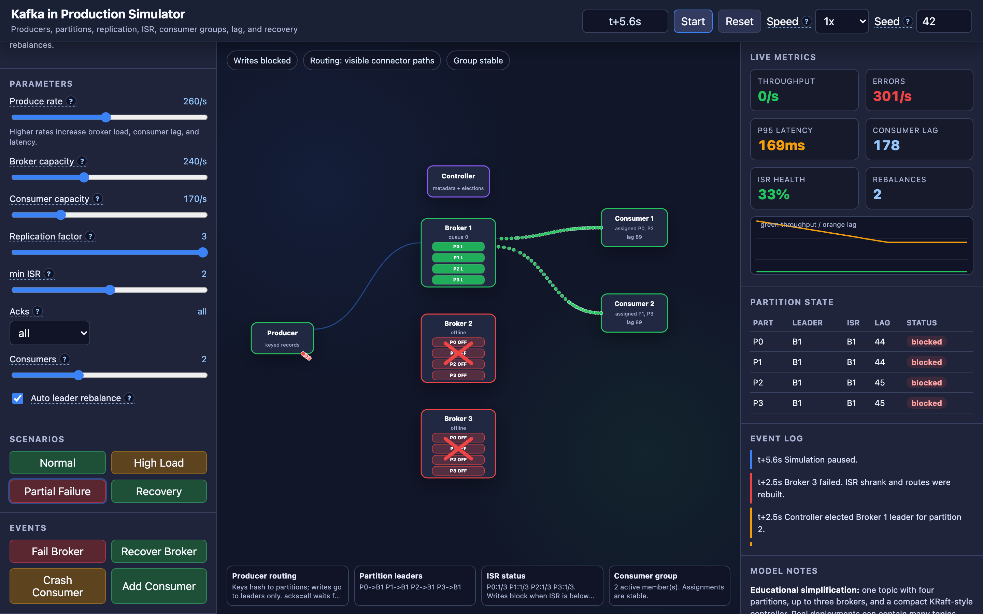The width and height of the screenshot is (983, 614).
Task: Open the Broker capacity help icon
Action: click(82, 161)
